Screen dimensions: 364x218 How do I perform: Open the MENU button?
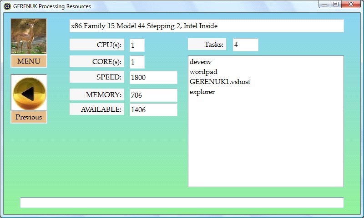click(x=29, y=61)
